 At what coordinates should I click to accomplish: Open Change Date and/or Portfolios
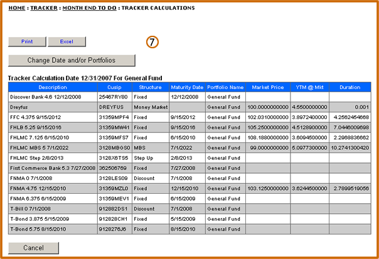pos(72,60)
